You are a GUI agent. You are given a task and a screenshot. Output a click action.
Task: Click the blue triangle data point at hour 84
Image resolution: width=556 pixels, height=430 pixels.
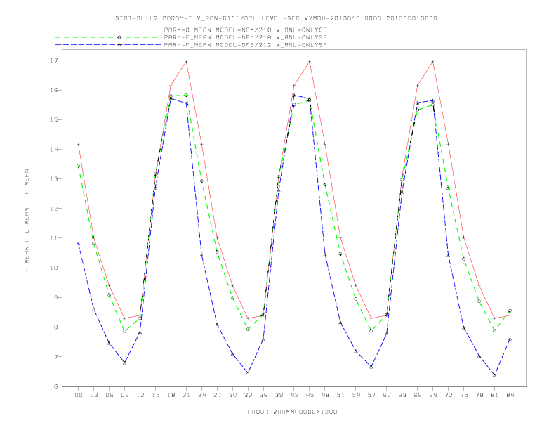coord(510,339)
